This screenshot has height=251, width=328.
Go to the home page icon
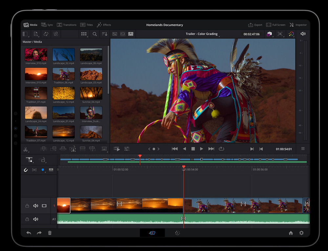tap(291, 233)
